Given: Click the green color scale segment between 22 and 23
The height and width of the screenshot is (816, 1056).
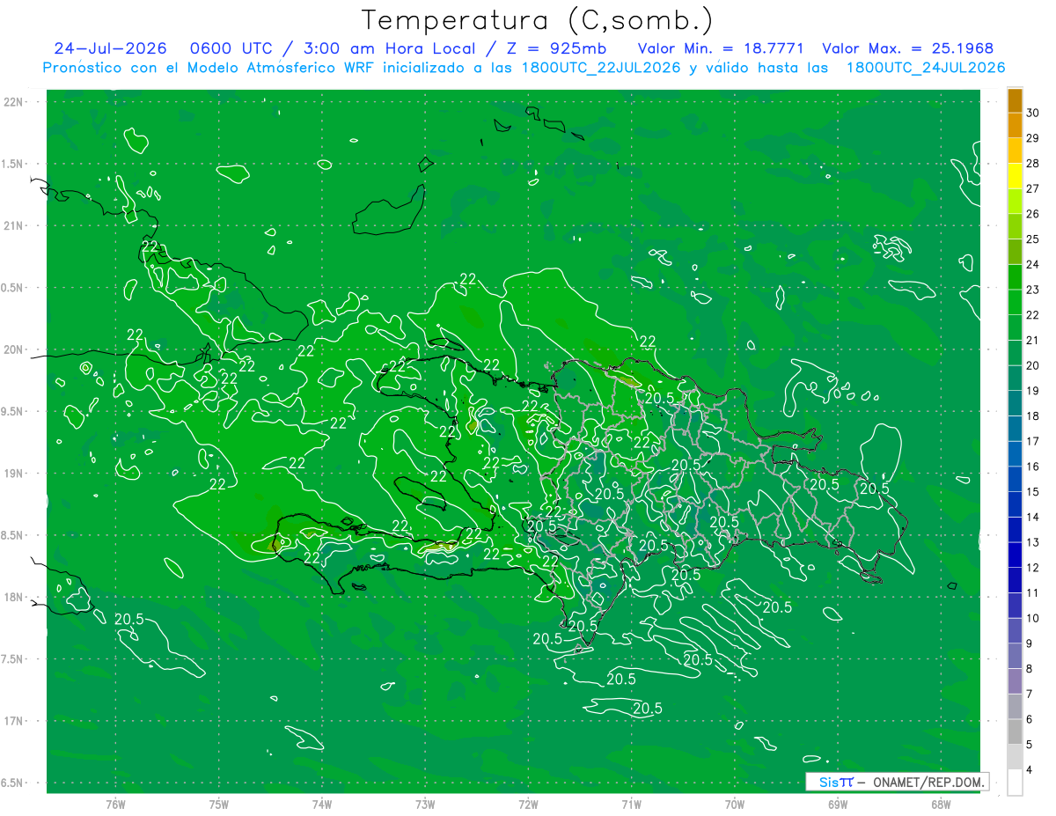Looking at the screenshot, I should point(1015,303).
